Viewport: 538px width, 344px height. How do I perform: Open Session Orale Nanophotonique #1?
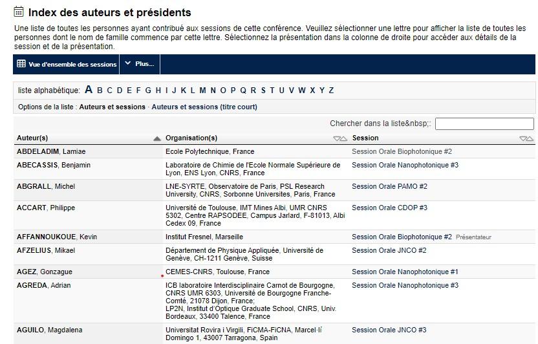(405, 272)
